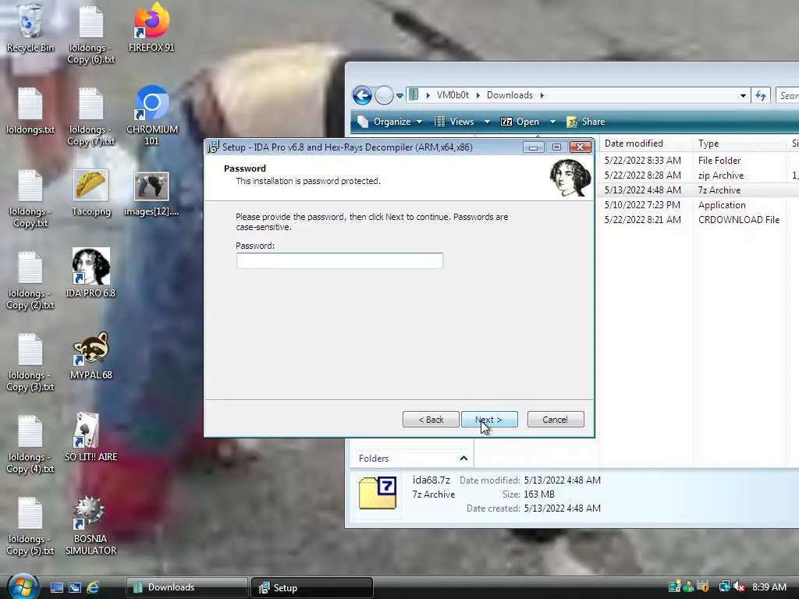Click Next to continue setup

pos(489,419)
